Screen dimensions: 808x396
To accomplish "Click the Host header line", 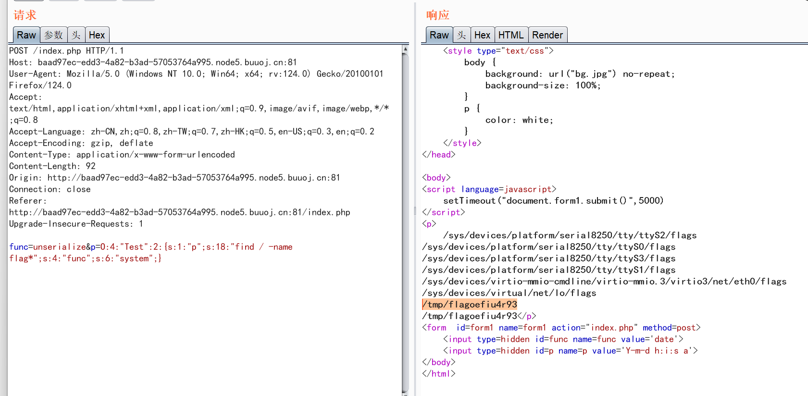I will coord(153,62).
